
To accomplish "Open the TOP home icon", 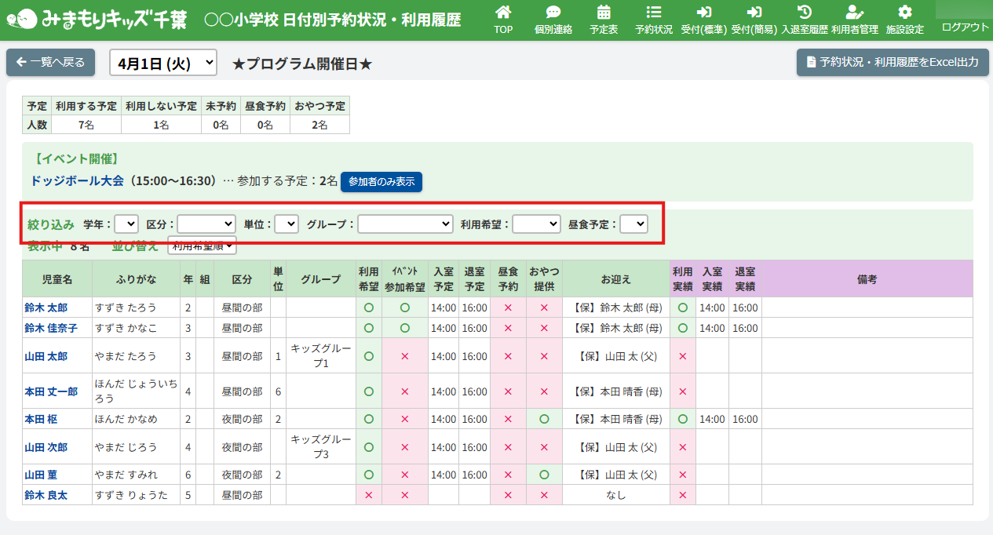I will [503, 13].
